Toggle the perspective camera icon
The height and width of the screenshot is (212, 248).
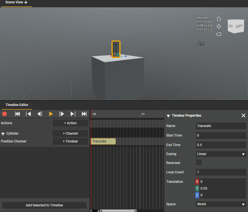coord(219,34)
